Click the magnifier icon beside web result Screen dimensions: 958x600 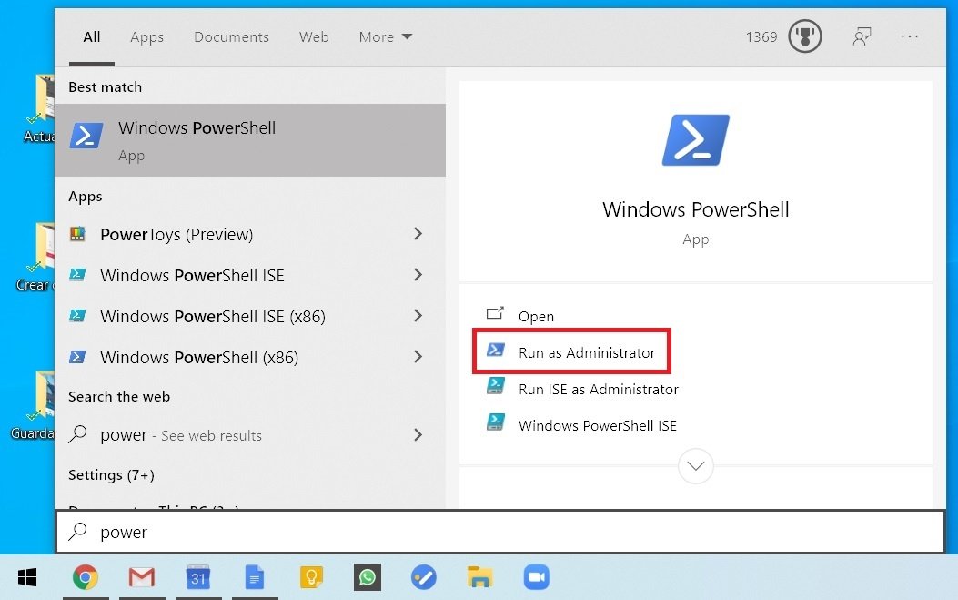tap(77, 433)
